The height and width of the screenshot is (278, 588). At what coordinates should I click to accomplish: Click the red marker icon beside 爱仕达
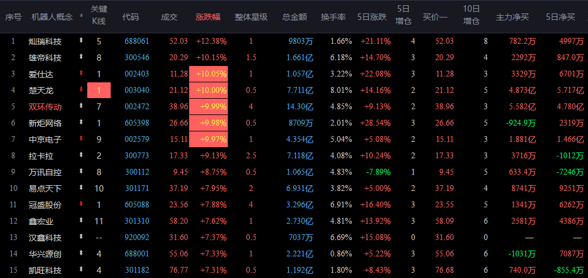[x=81, y=74]
